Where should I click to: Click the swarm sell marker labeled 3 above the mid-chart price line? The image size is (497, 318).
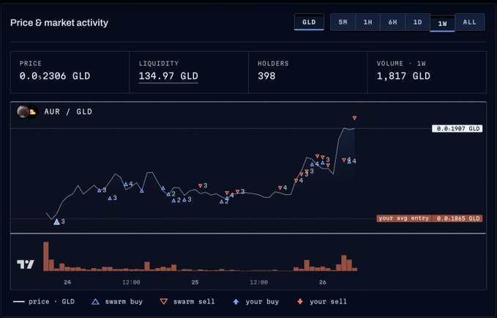tap(200, 185)
